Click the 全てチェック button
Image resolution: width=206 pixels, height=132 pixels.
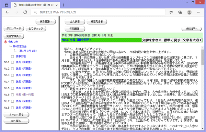click(x=36, y=29)
